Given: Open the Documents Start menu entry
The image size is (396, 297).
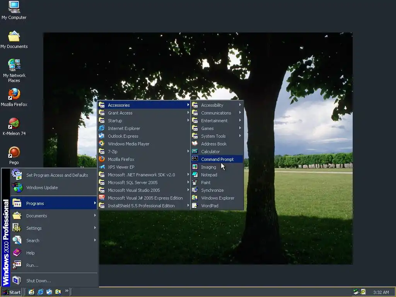Looking at the screenshot, I should (53, 216).
